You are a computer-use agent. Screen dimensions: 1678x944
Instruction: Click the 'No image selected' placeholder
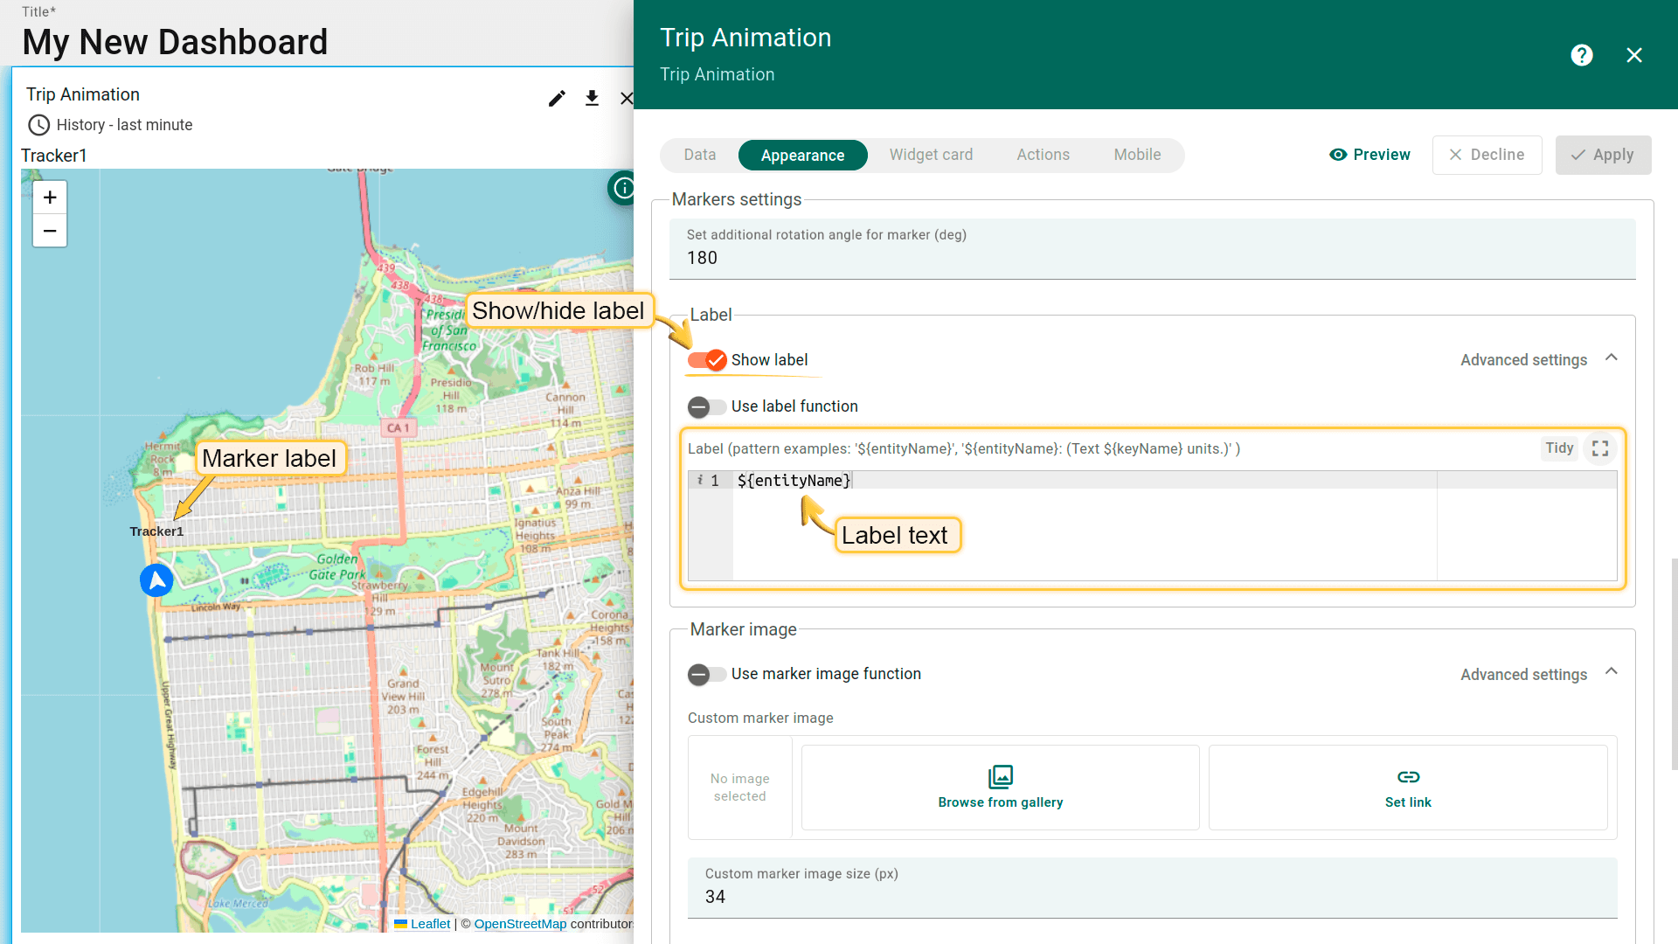tap(739, 788)
